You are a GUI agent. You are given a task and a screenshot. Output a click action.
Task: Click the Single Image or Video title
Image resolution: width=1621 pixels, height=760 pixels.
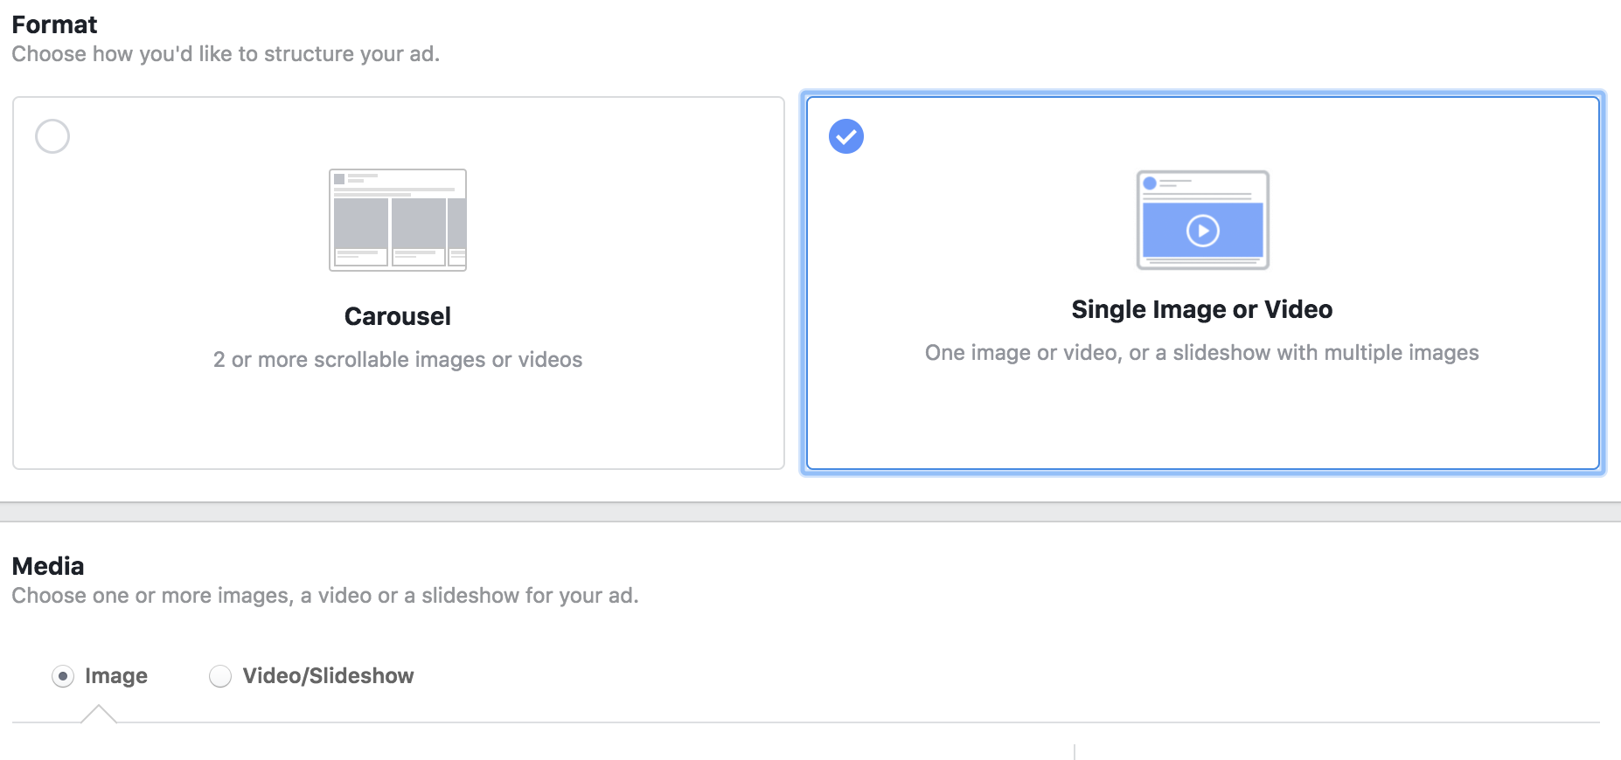pyautogui.click(x=1201, y=309)
